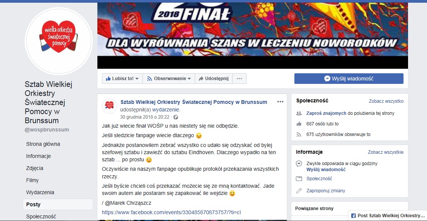Image resolution: width=427 pixels, height=221 pixels.
Task: Open Strona główna sidebar item
Action: 43,144
